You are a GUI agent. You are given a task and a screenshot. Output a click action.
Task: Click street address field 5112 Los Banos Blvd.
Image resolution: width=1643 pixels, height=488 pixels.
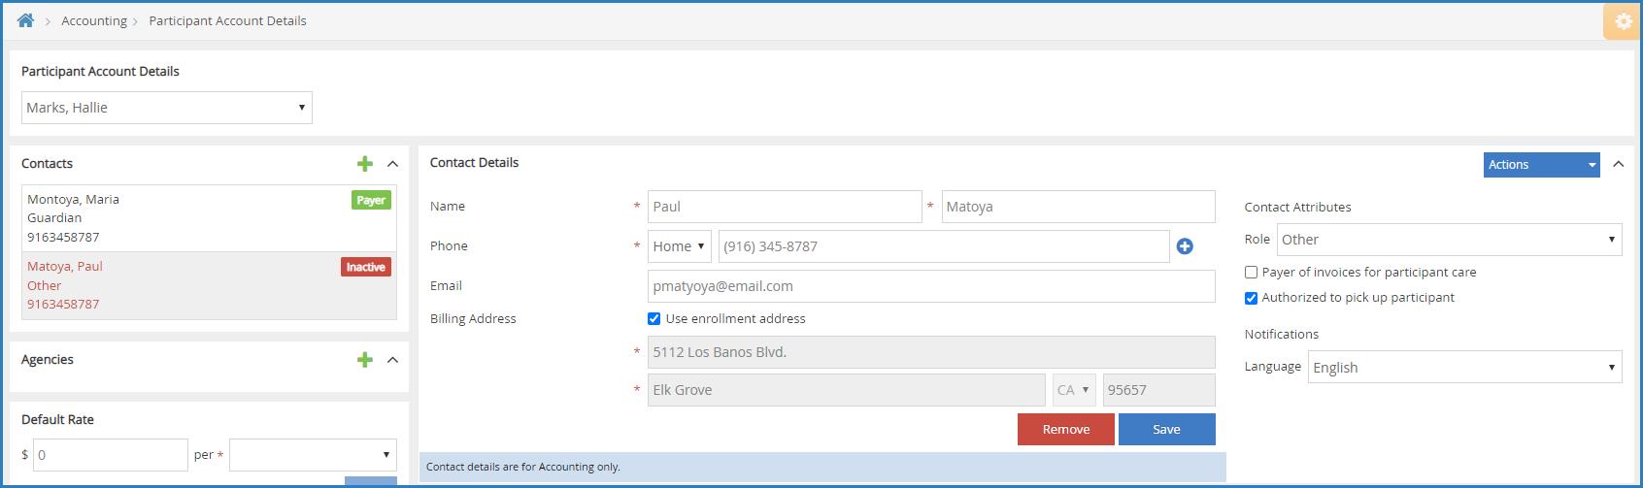[931, 352]
